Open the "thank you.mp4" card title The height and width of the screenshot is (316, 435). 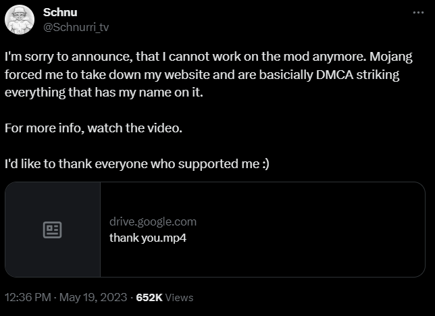[x=148, y=238]
